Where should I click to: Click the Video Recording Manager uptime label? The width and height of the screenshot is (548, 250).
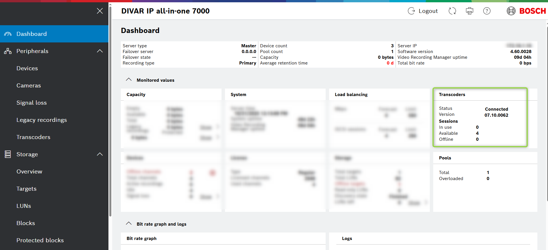coord(432,57)
